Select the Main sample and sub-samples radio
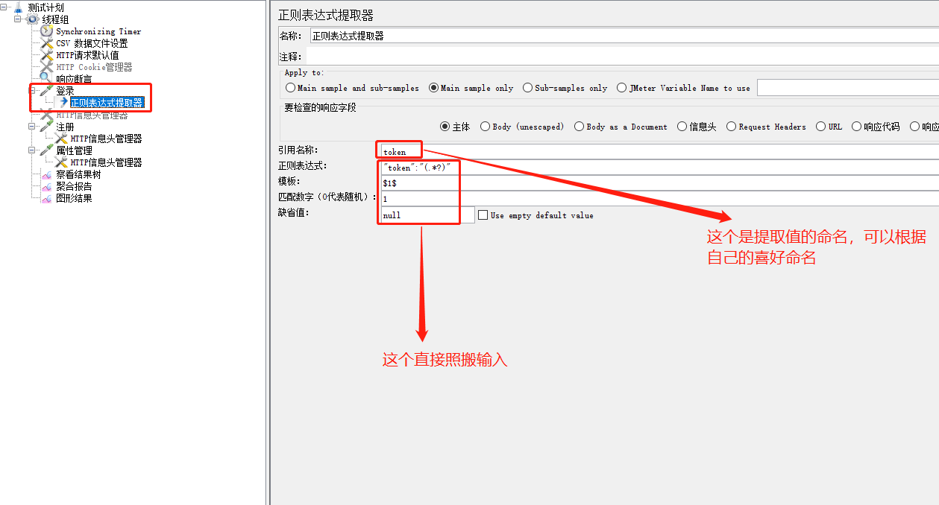The image size is (939, 505). tap(290, 87)
